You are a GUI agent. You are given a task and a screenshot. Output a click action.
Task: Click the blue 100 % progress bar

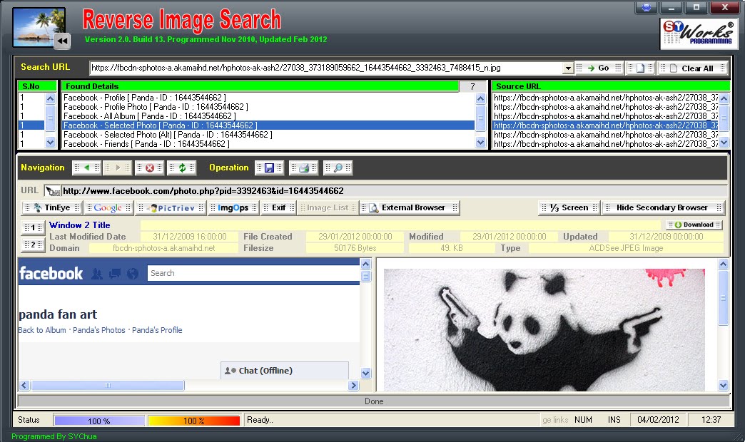[98, 421]
